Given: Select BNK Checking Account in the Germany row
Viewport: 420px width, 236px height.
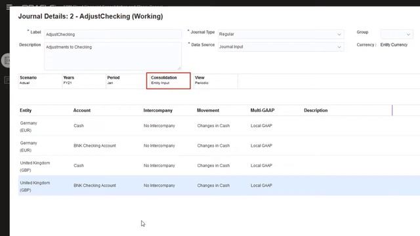Looking at the screenshot, I should pyautogui.click(x=94, y=146).
